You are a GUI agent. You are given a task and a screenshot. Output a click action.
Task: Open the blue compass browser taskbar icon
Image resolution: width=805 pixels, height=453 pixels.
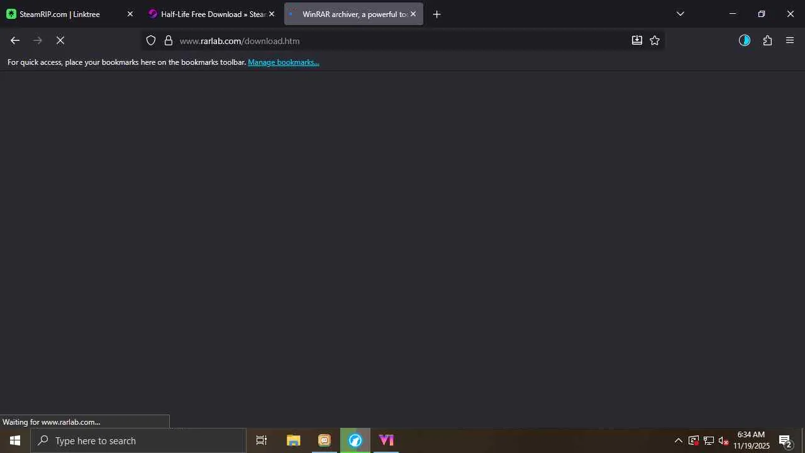[355, 440]
